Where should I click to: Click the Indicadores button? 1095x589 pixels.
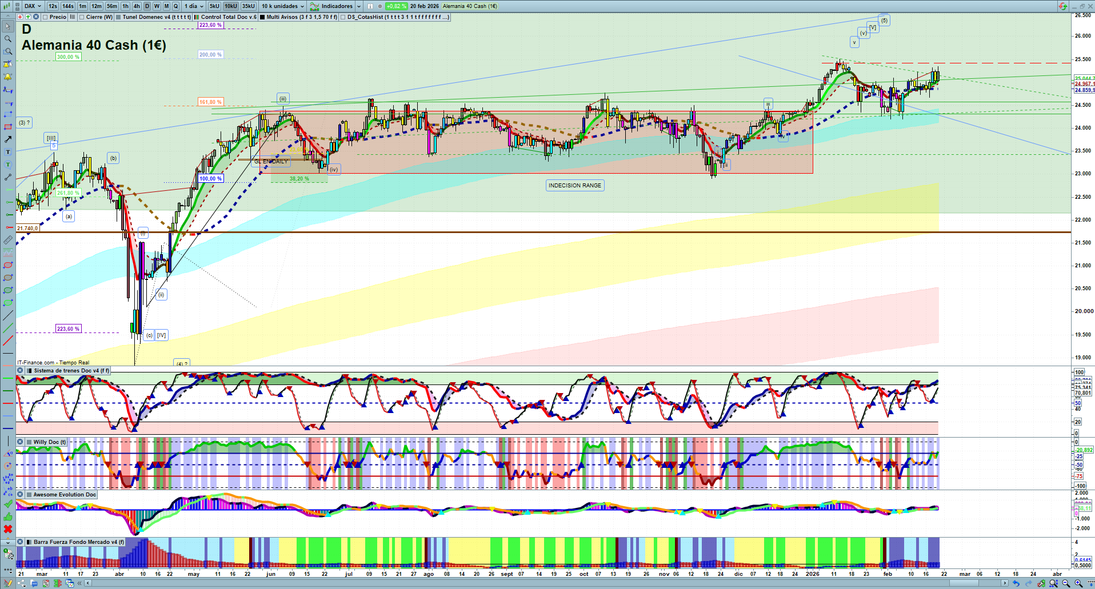coord(336,6)
